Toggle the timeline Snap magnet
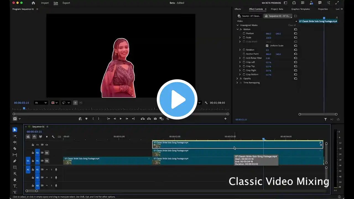This screenshot has height=199, width=354. coord(34,137)
